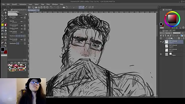Open the Layer menu

tap(30, 4)
